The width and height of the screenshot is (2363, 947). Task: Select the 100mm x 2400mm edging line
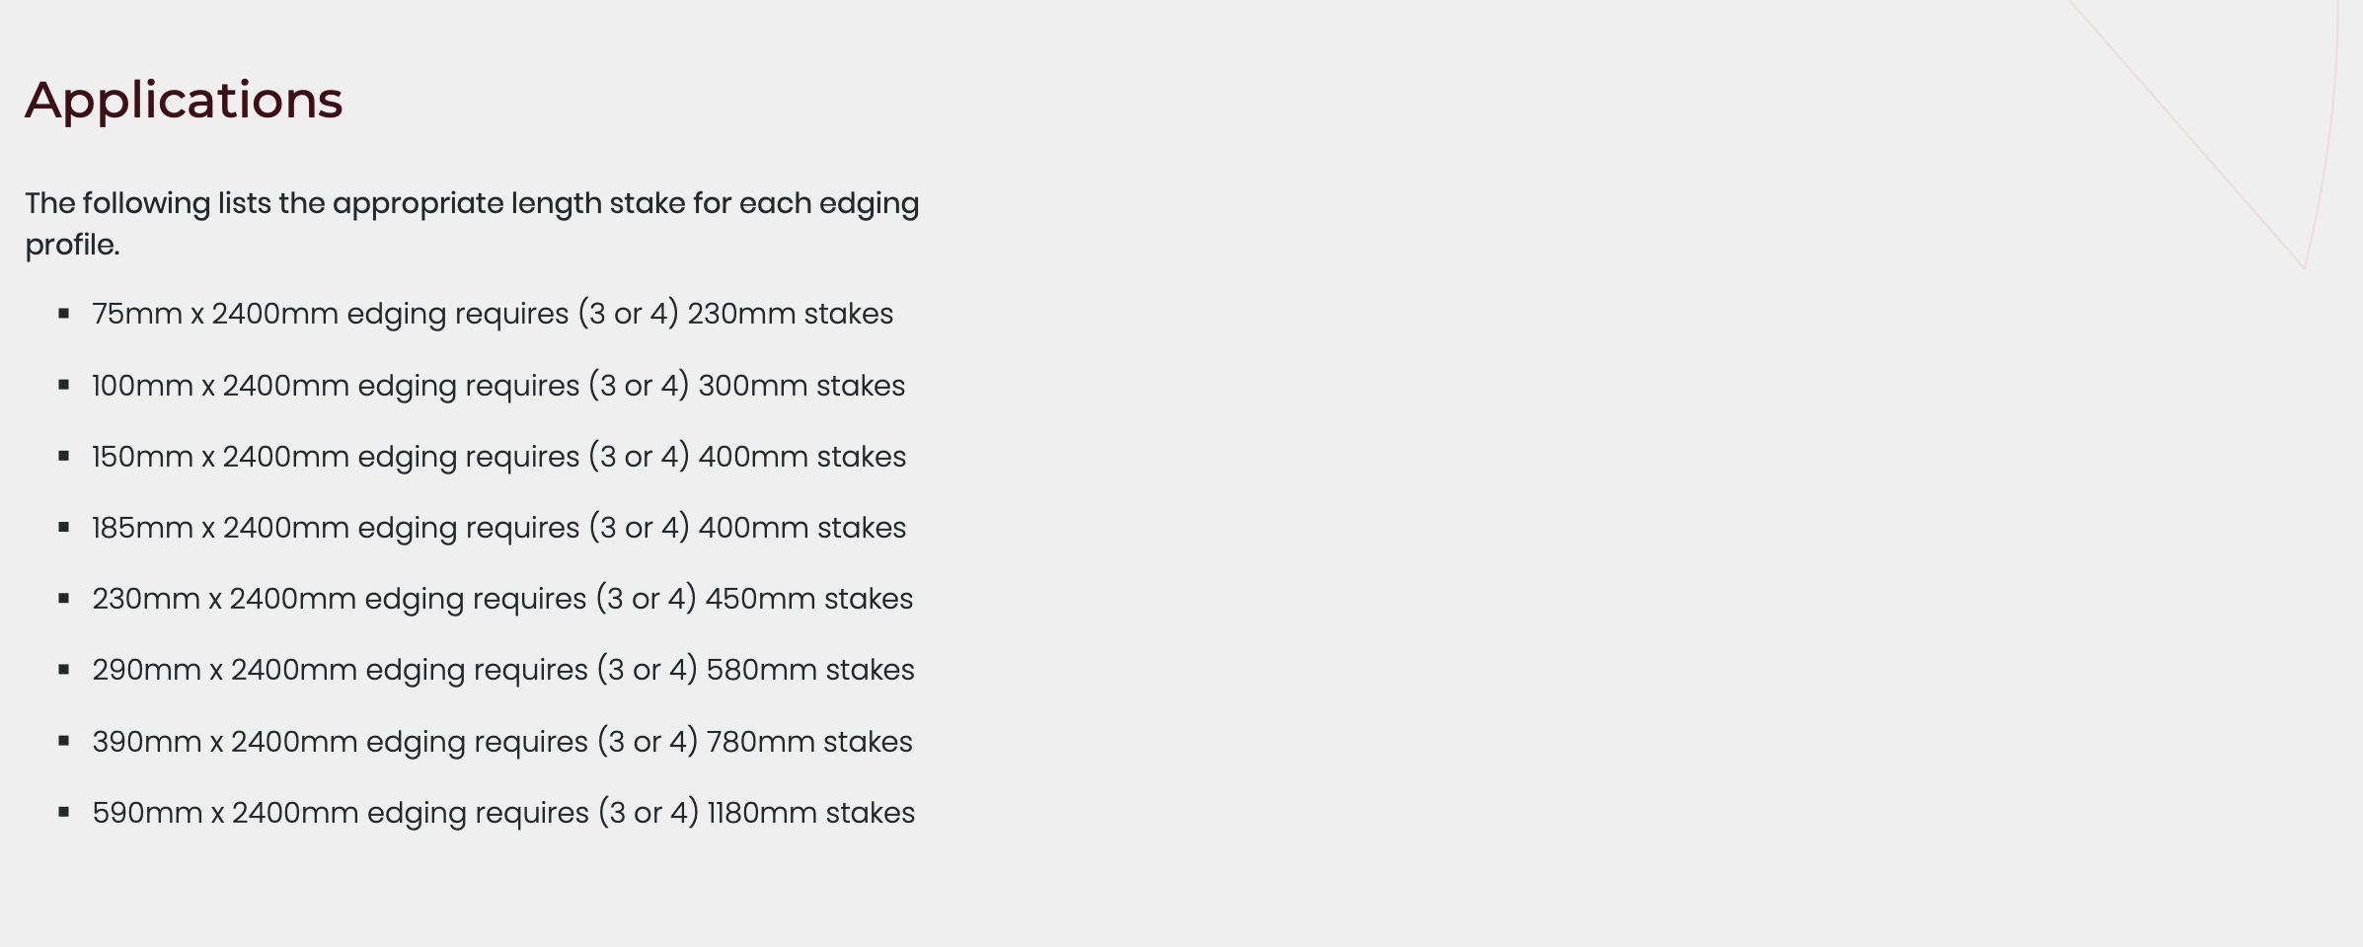pyautogui.click(x=498, y=386)
